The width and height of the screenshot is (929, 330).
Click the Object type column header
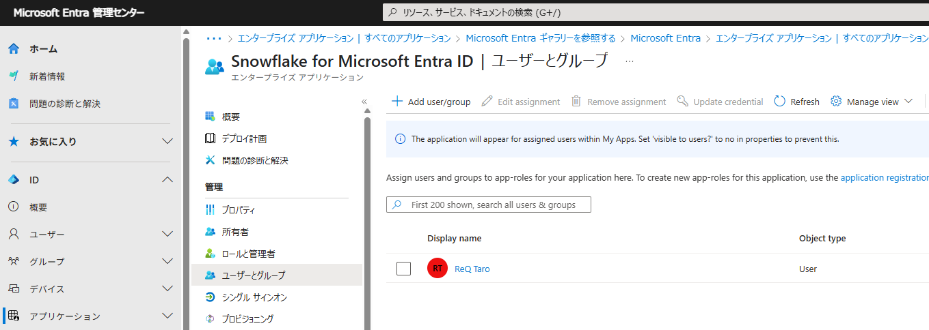[x=822, y=239]
